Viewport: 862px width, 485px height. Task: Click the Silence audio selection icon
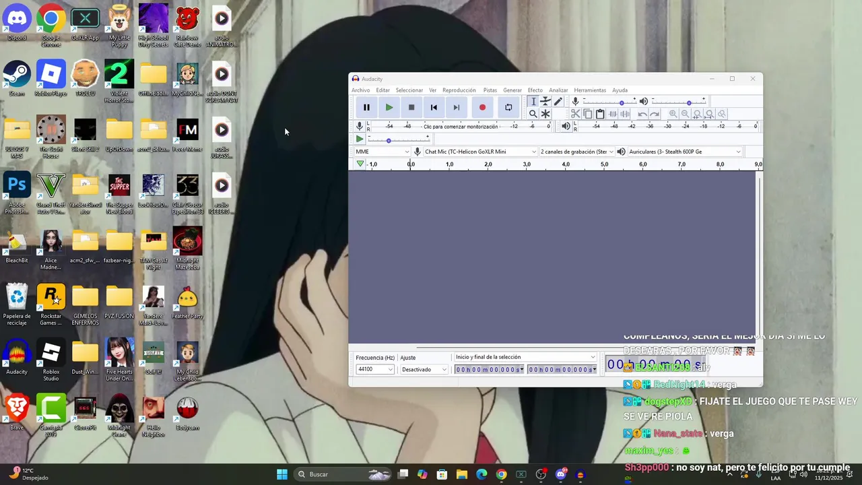point(625,114)
